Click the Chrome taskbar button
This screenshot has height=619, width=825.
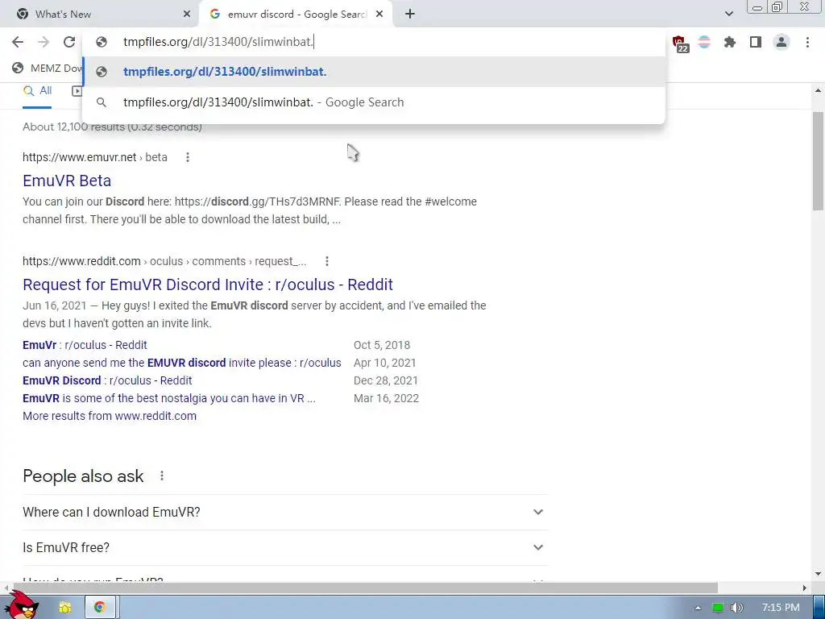[100, 608]
